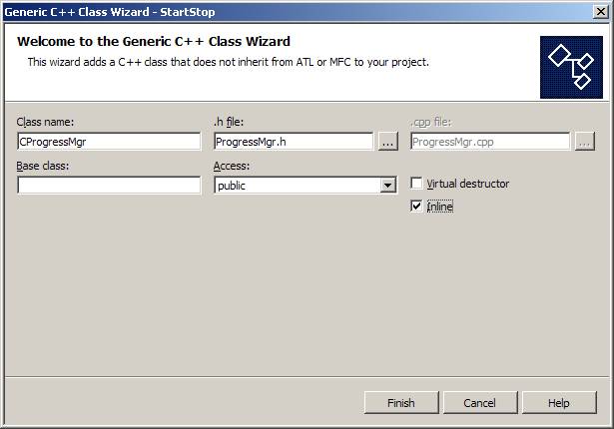This screenshot has width=614, height=429.
Task: Click the empty Base class field
Action: tap(109, 186)
